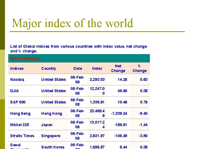Click the Nasdaq index value 2,293.03

[97, 79]
